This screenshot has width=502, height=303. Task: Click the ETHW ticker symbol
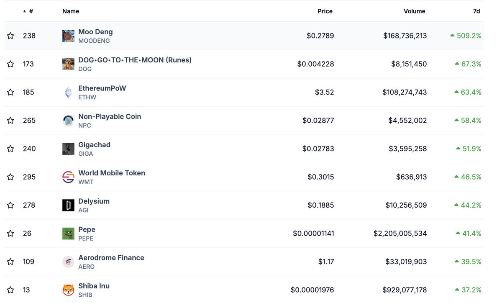(87, 97)
